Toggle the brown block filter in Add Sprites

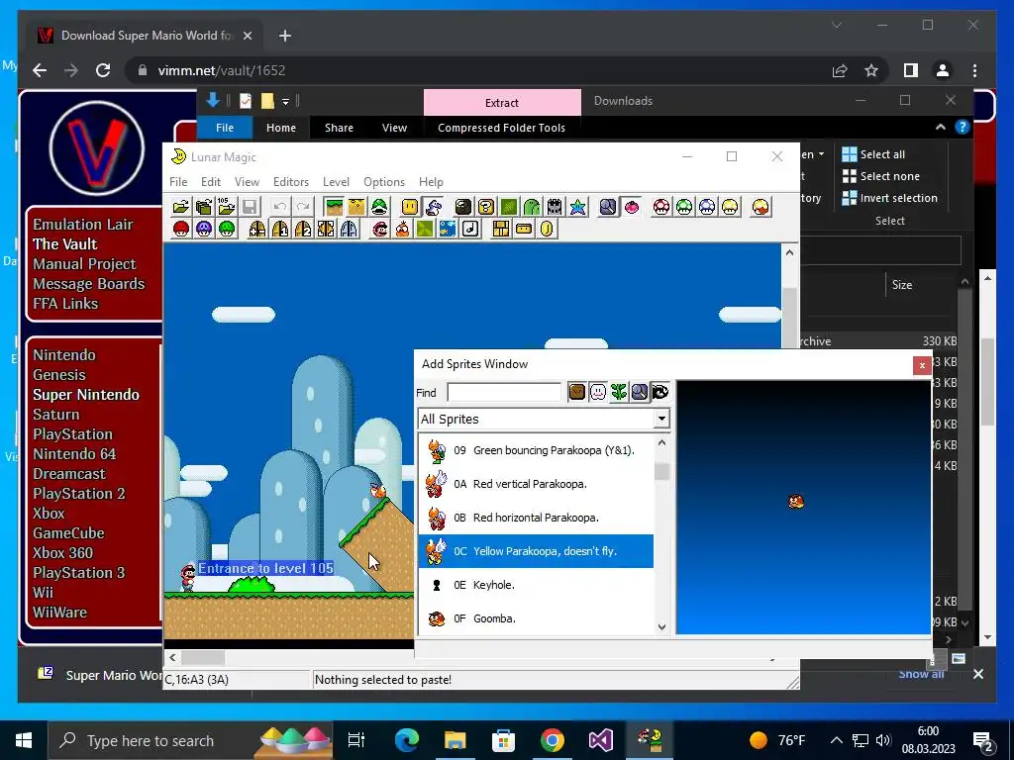point(577,392)
